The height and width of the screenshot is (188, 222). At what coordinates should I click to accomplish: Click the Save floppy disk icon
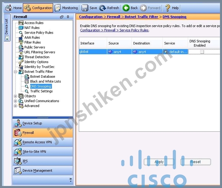[85, 8]
